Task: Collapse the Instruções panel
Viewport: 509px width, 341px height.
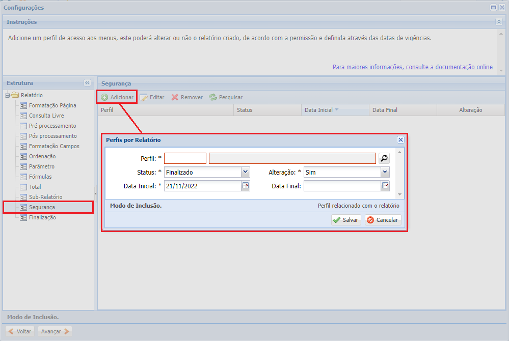Action: [x=499, y=22]
